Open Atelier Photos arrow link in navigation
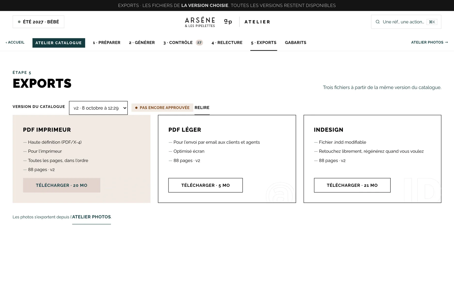The image size is (454, 284). point(430,42)
